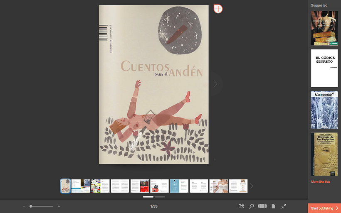Viewport: 341px width, 213px height.
Task: Select the cover page thumbnail
Action: (65, 186)
